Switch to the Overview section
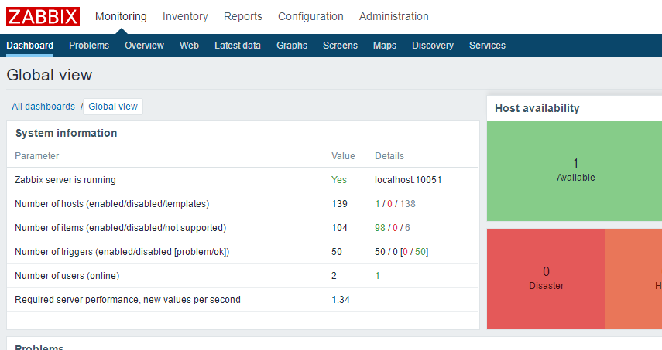 coord(144,46)
